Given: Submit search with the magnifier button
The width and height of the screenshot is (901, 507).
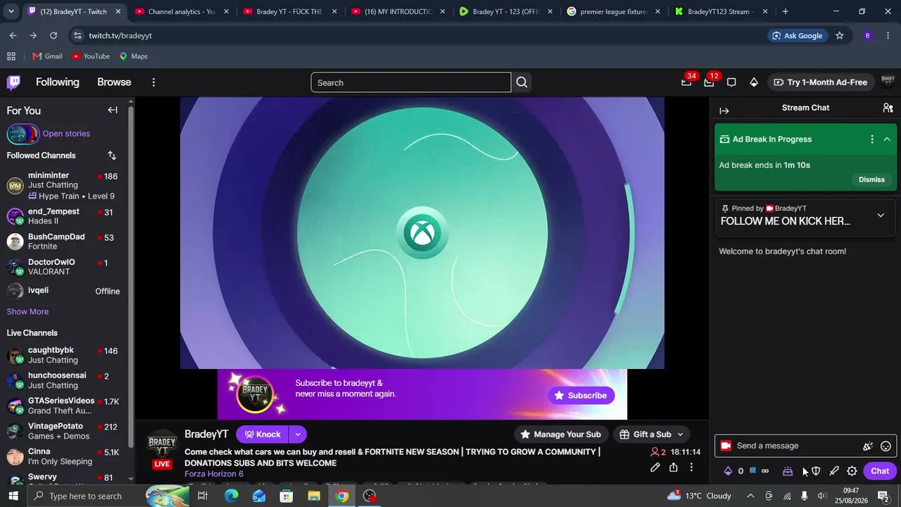Looking at the screenshot, I should (x=522, y=82).
